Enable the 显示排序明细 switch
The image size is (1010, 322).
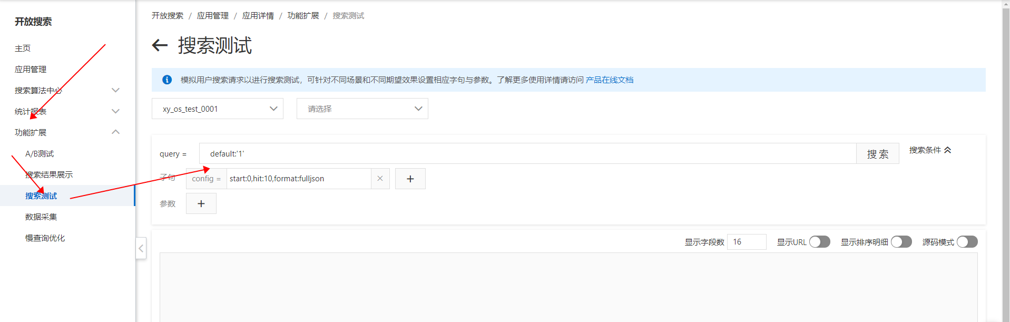pos(901,242)
